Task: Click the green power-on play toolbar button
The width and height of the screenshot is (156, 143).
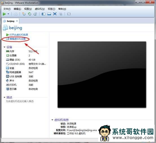Action: point(4,14)
